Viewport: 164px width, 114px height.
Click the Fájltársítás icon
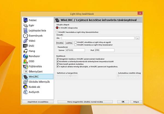(25, 66)
